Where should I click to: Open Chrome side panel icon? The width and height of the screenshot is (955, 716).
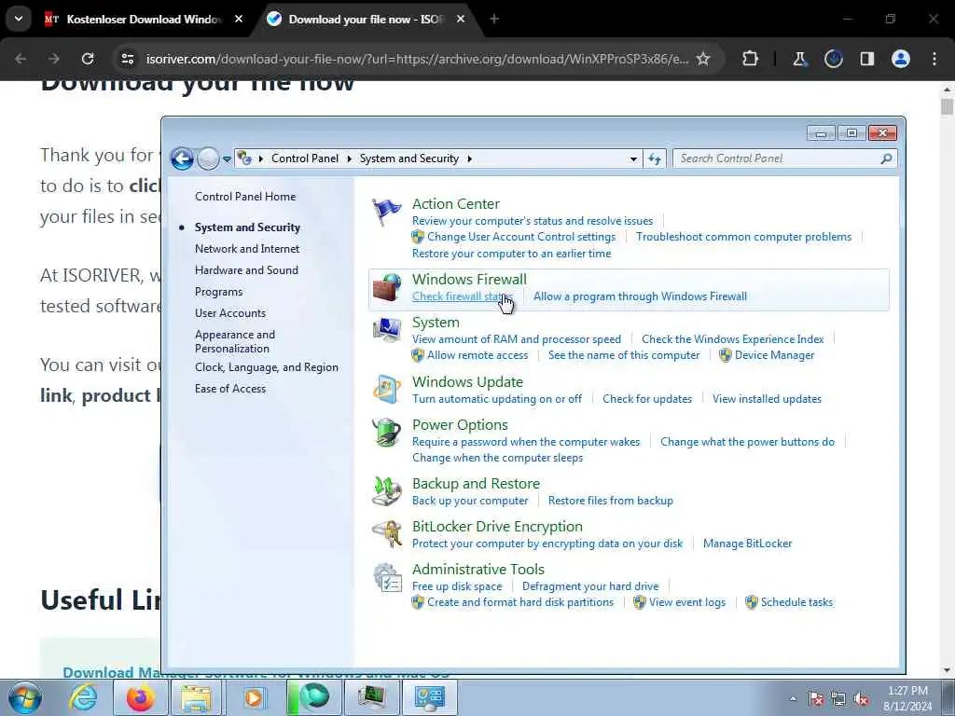tap(867, 59)
